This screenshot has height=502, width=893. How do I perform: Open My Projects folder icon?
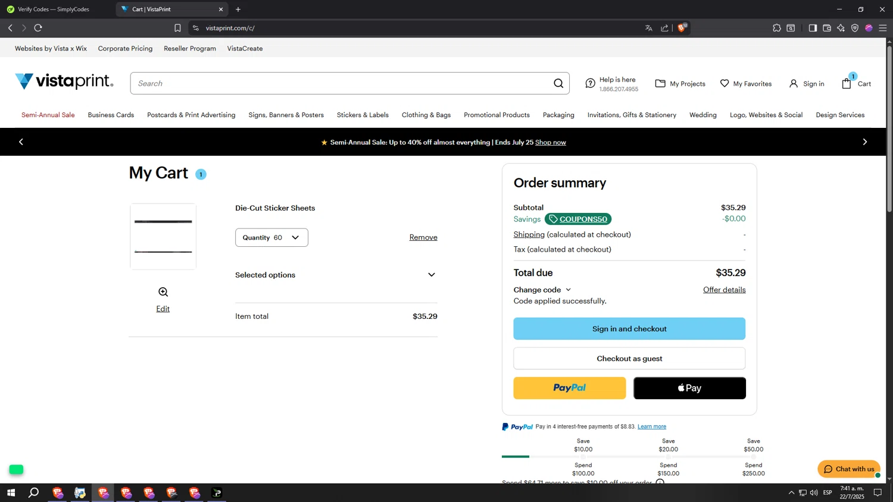pyautogui.click(x=660, y=83)
